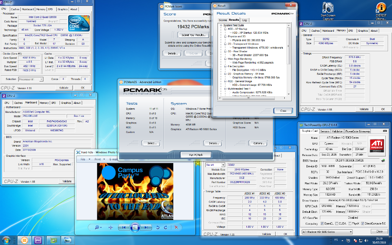This screenshot has height=245, width=392.
Task: Collapse Web Page Rendering tree node
Action: point(225,59)
